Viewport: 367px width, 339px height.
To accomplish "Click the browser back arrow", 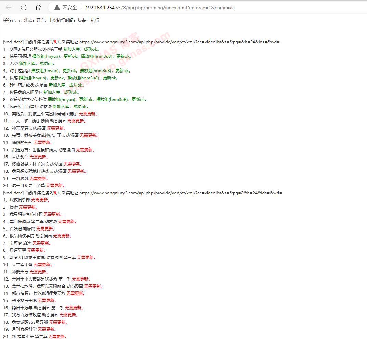I will (x=9, y=8).
